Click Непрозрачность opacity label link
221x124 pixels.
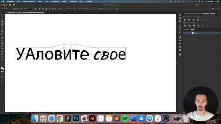point(18,9)
